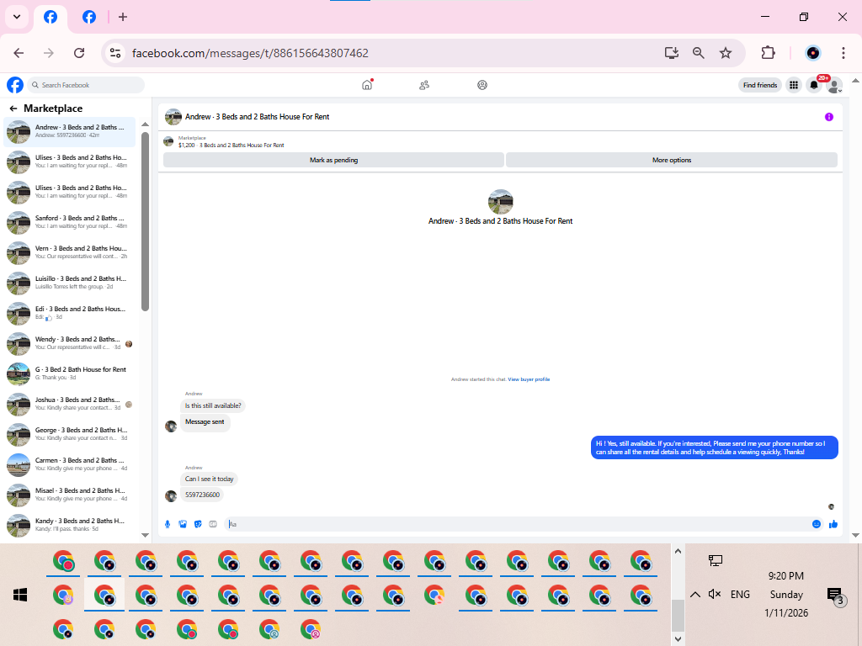
Task: Open the Misael conversation
Action: coord(70,495)
